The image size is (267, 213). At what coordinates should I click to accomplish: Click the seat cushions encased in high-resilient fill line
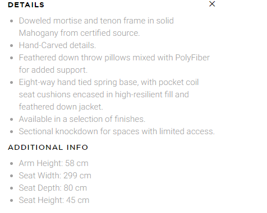coord(104,94)
